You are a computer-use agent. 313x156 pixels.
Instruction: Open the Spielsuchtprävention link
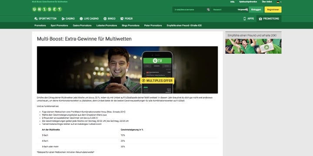[x=248, y=2]
